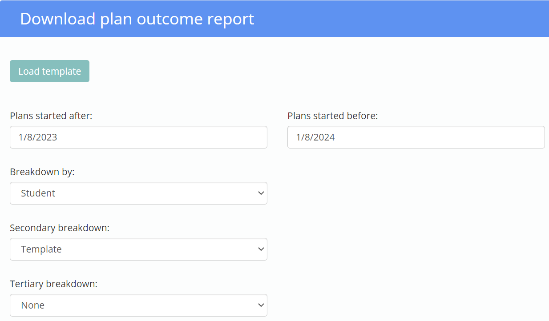Image resolution: width=549 pixels, height=321 pixels.
Task: Select the None value in Tertiary breakdown
Action: coord(33,305)
